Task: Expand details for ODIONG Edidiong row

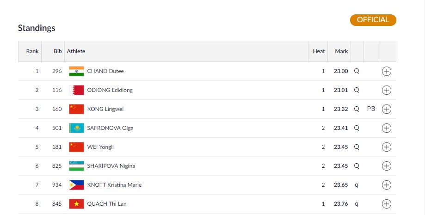Action: coord(387,90)
